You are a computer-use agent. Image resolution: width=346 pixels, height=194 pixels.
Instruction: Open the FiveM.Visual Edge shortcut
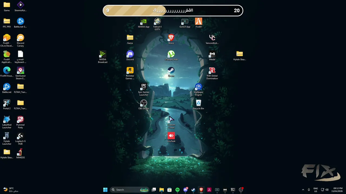pos(7,72)
